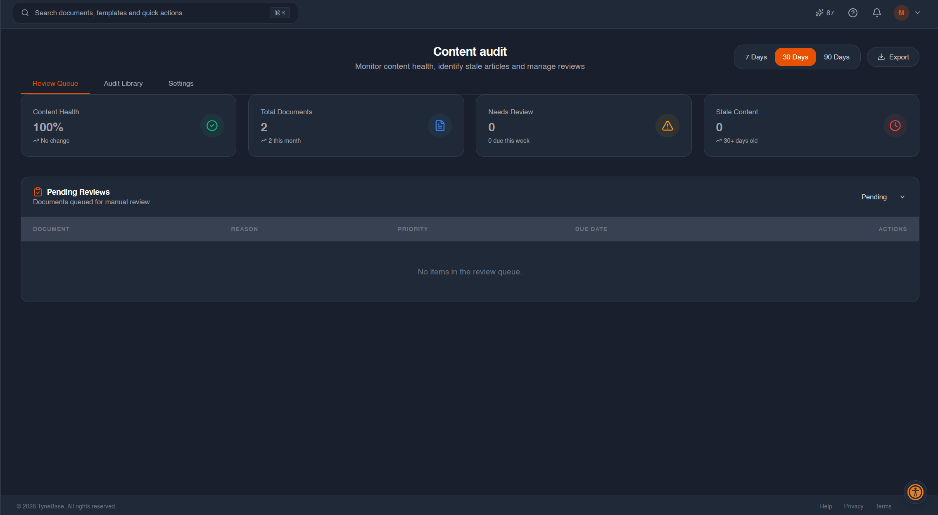Click the Export button

[893, 57]
